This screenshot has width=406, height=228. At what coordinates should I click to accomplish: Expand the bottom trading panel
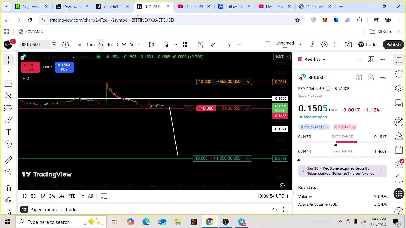pyautogui.click(x=274, y=209)
